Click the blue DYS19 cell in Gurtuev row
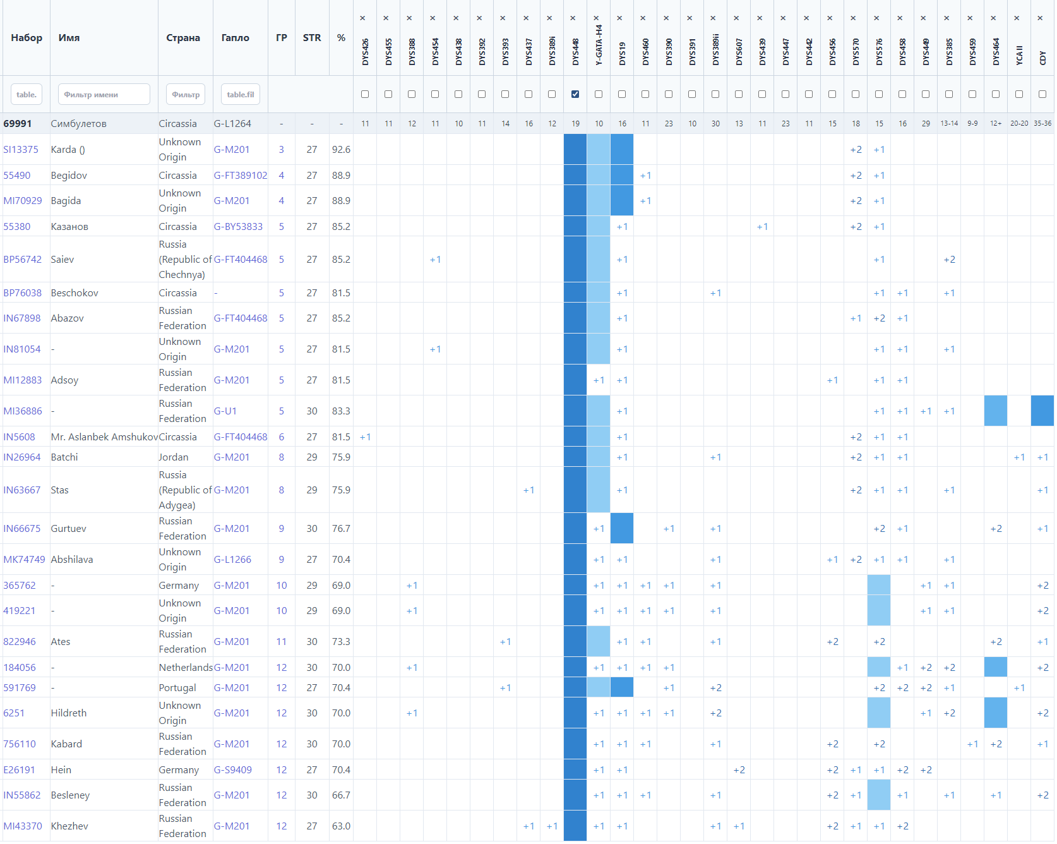Image resolution: width=1057 pixels, height=844 pixels. pyautogui.click(x=622, y=528)
